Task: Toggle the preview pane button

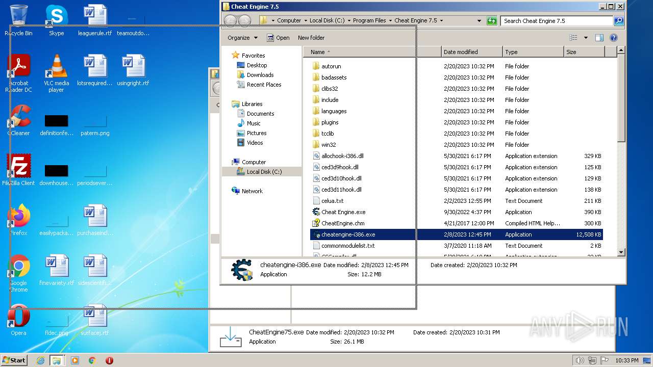Action: (599, 38)
